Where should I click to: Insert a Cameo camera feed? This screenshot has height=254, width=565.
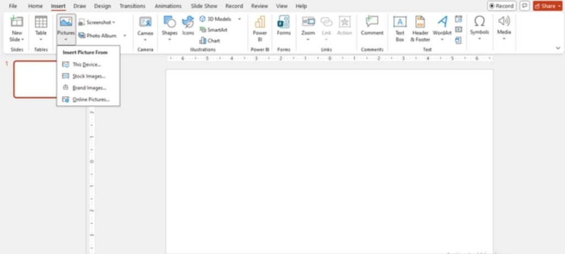pyautogui.click(x=145, y=22)
